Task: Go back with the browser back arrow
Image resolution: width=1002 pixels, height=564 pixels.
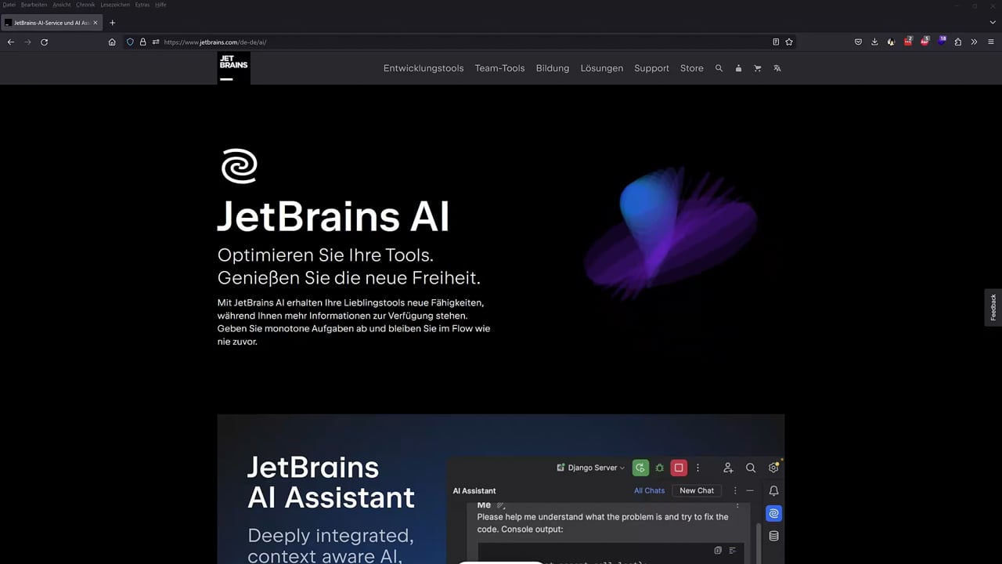Action: 11,42
